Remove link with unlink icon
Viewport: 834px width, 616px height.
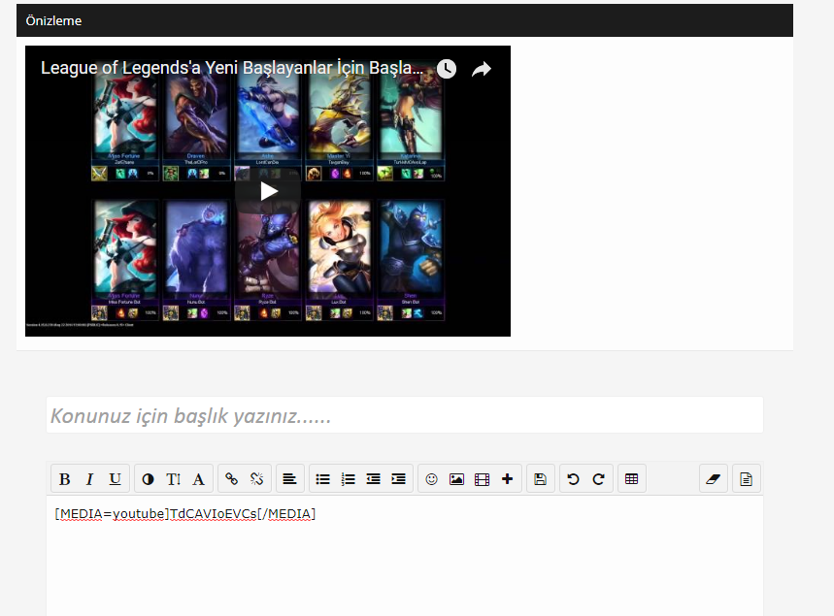[257, 479]
